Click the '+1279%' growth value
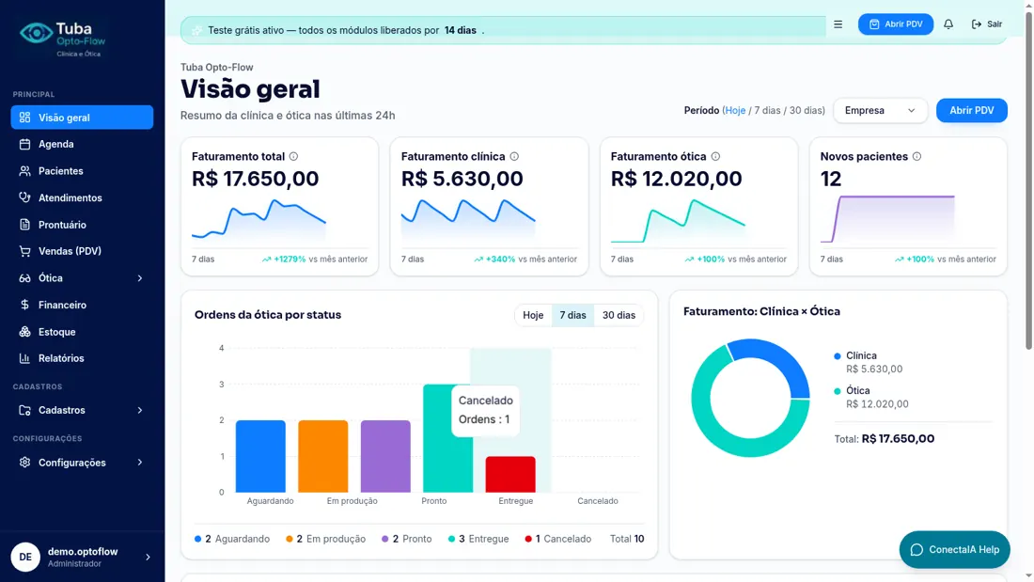This screenshot has width=1034, height=582. point(290,260)
